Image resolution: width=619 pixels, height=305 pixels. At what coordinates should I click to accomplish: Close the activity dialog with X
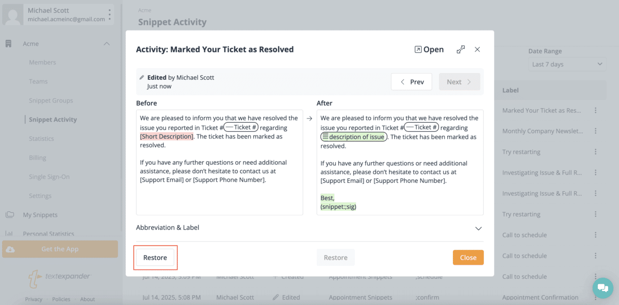[x=478, y=49]
